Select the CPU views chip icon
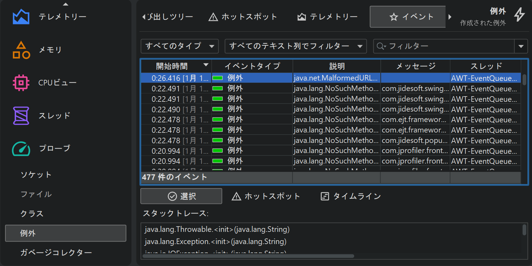532x266 pixels. [x=21, y=83]
